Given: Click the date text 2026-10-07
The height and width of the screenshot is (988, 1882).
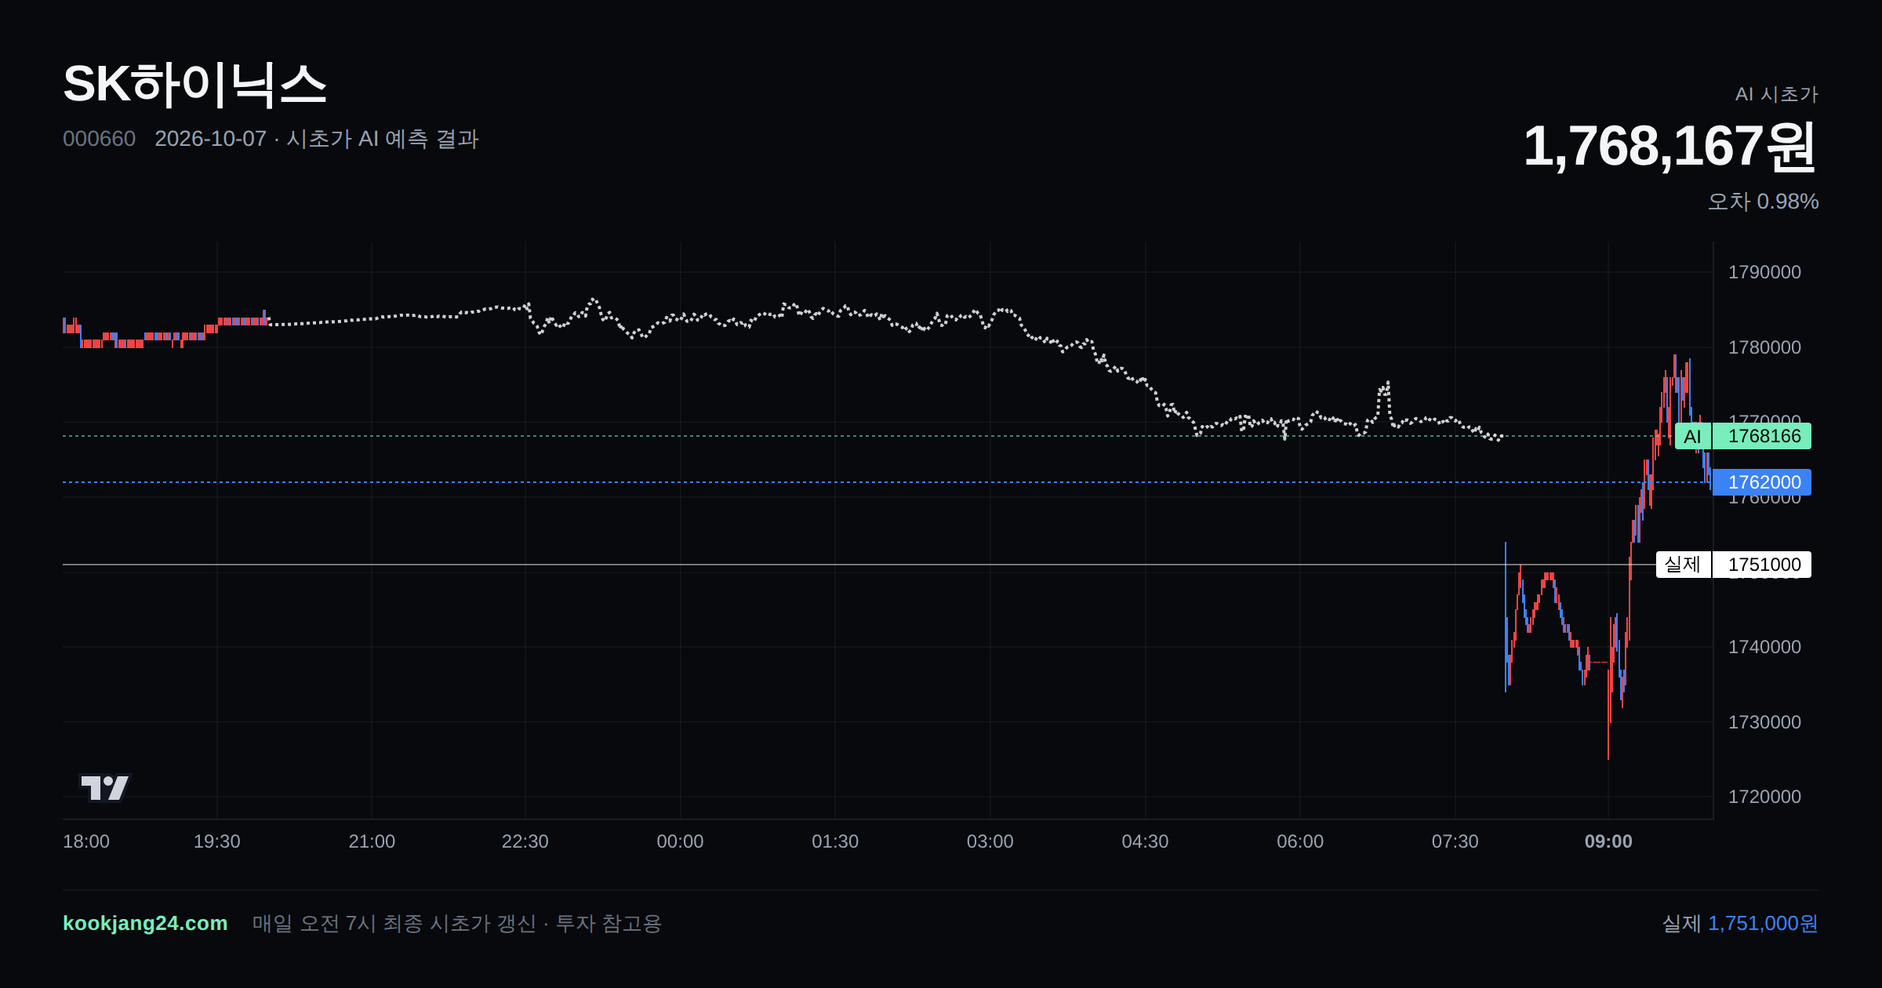Looking at the screenshot, I should (x=210, y=139).
